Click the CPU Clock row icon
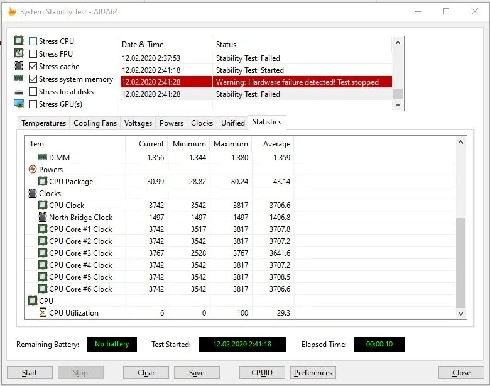The width and height of the screenshot is (490, 386). [43, 205]
